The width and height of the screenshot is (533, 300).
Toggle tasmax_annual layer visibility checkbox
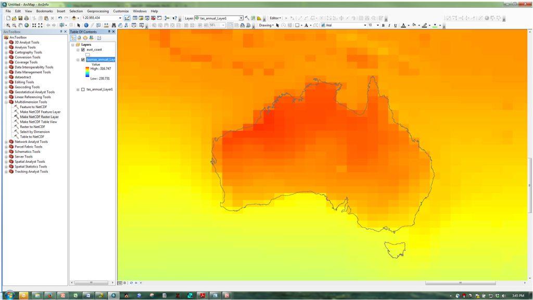(83, 60)
